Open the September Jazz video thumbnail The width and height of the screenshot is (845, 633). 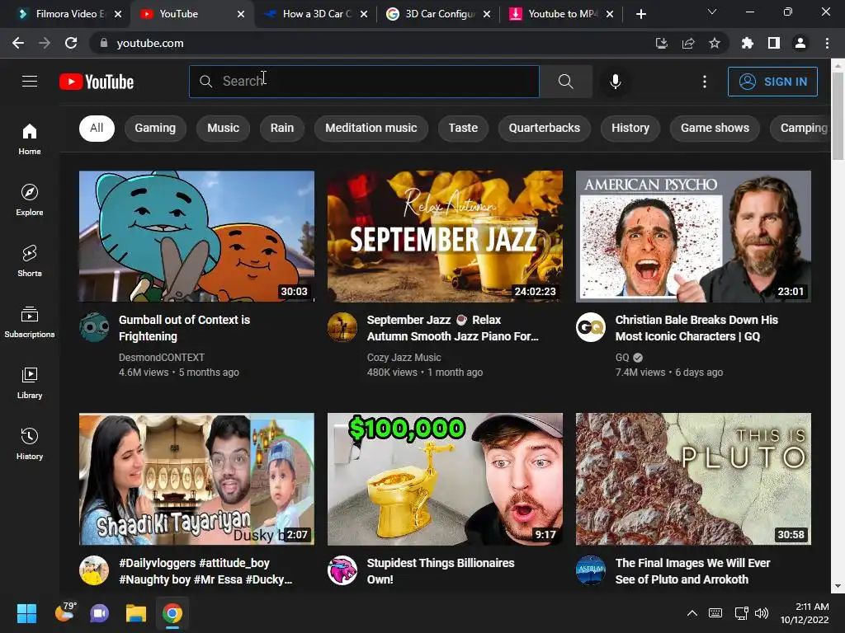point(445,237)
